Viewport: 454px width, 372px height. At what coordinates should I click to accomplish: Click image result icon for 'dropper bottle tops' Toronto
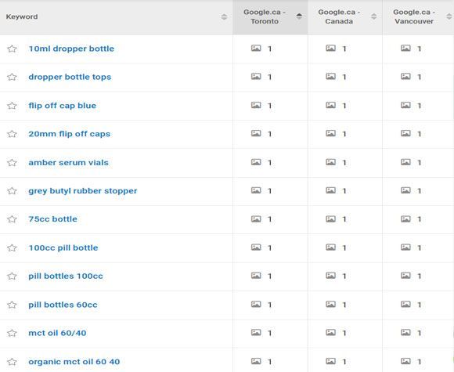click(x=256, y=77)
